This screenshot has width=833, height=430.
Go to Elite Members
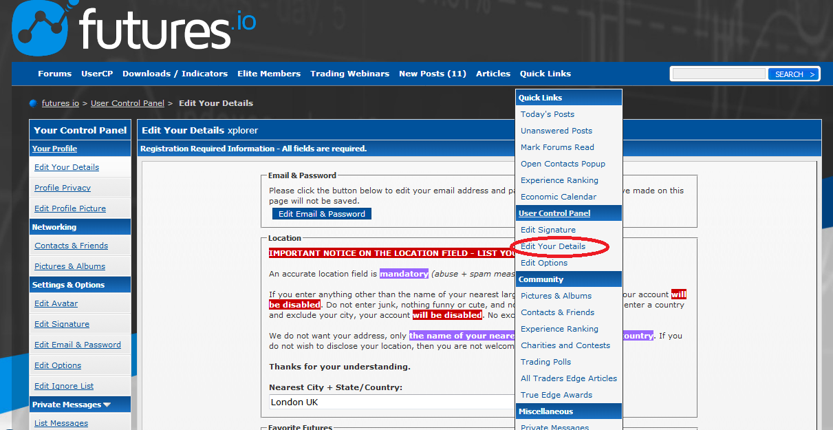pyautogui.click(x=269, y=74)
